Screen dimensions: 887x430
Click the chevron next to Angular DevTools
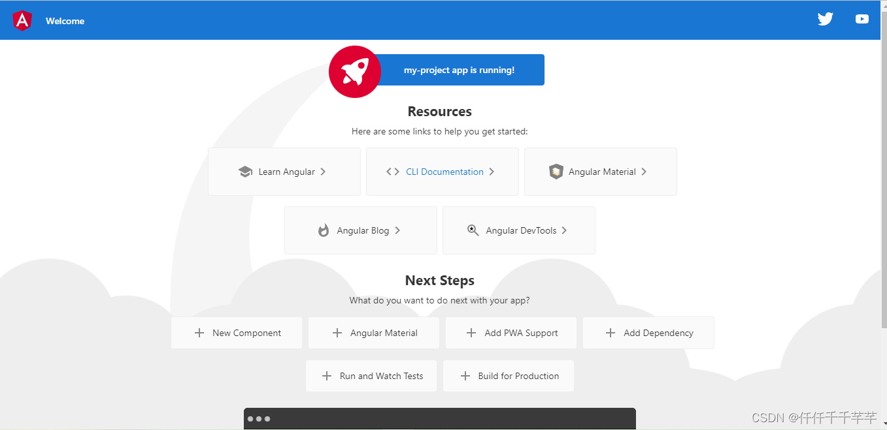click(x=564, y=231)
